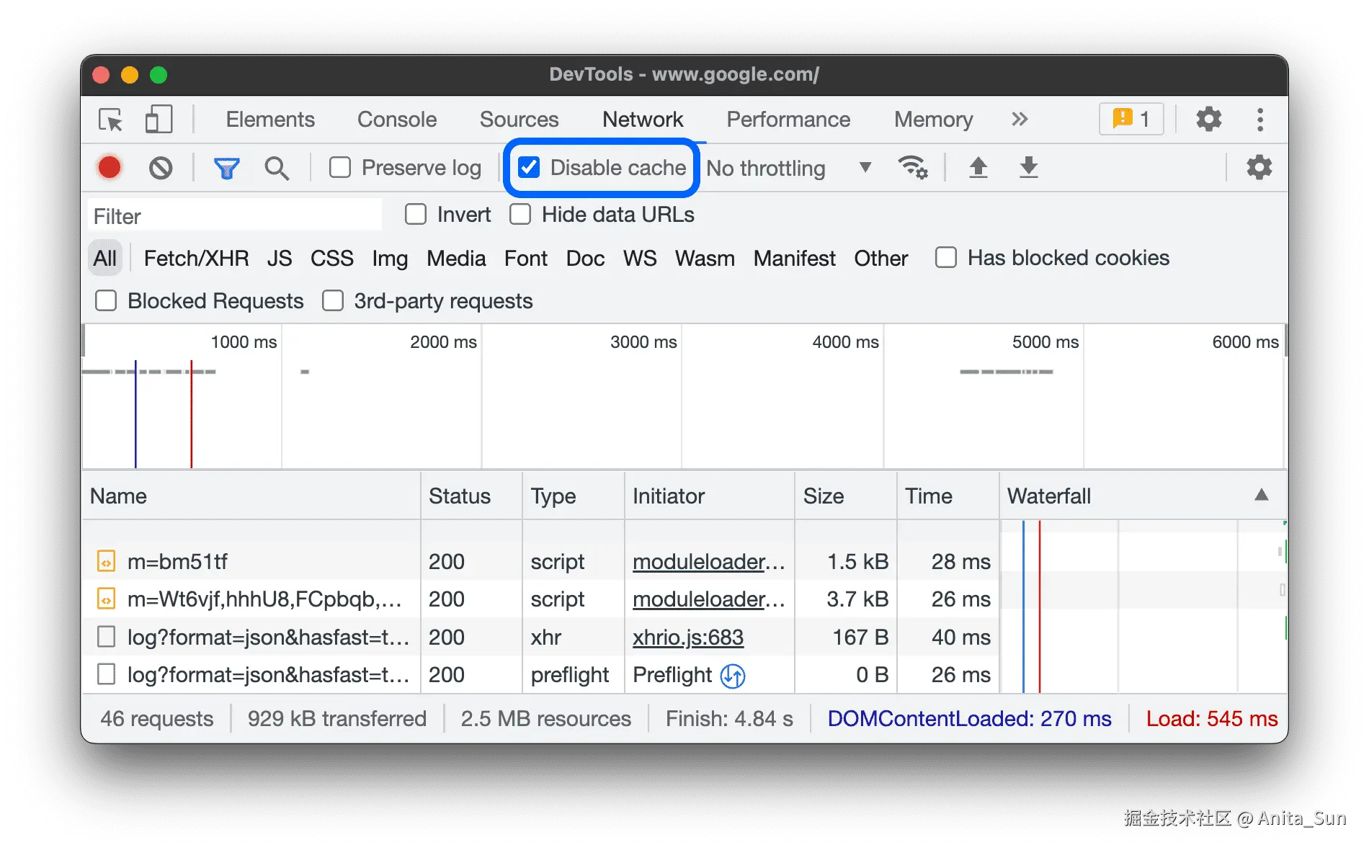Import HAR file upload arrow
Viewport: 1369px width, 850px height.
978,168
